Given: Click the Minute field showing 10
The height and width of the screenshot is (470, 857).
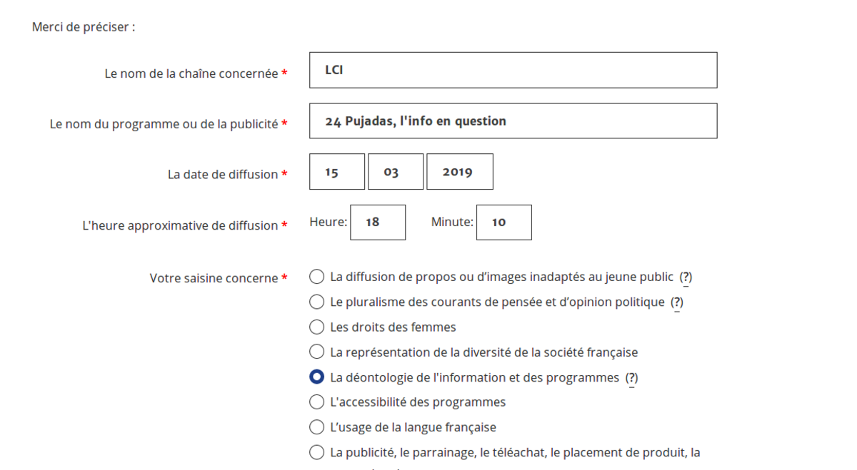Looking at the screenshot, I should pyautogui.click(x=503, y=222).
